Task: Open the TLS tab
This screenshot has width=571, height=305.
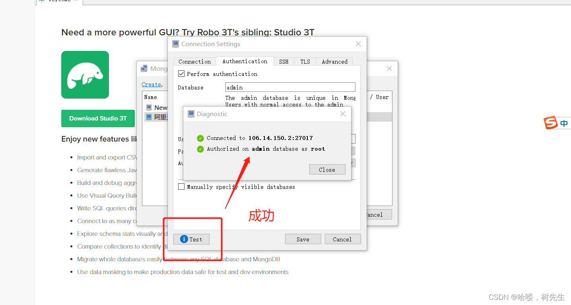Action: pos(305,62)
